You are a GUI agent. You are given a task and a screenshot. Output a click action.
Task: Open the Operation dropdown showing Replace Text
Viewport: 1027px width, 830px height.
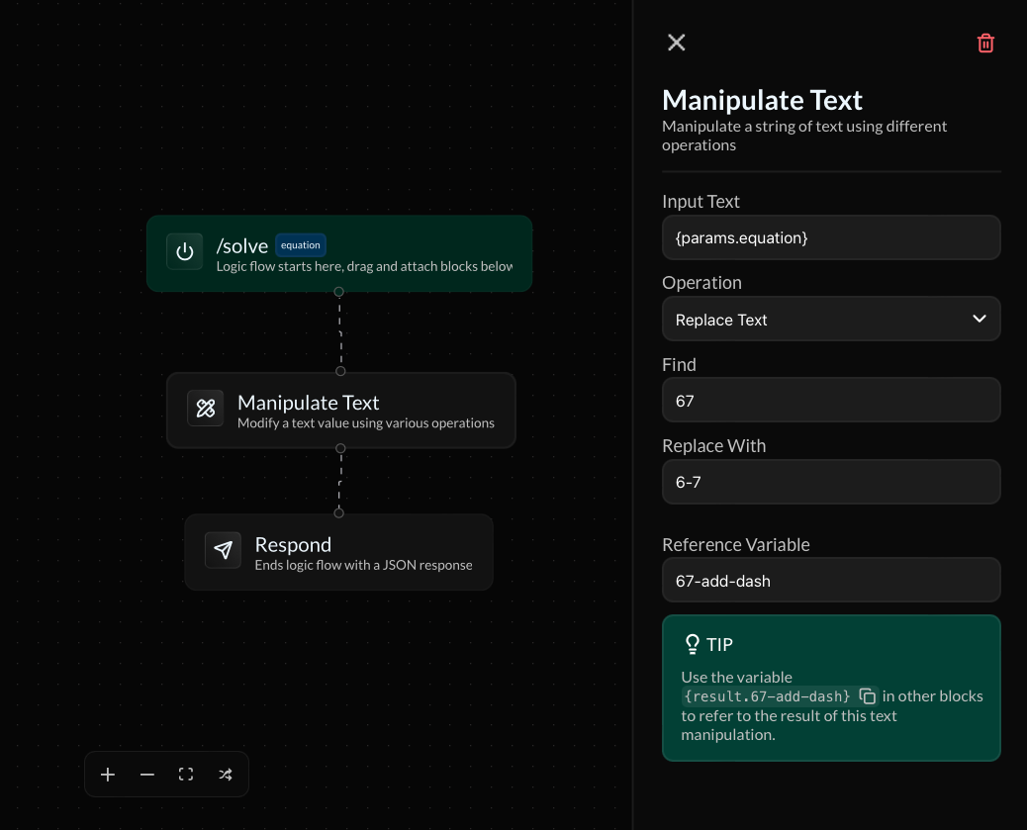point(831,319)
